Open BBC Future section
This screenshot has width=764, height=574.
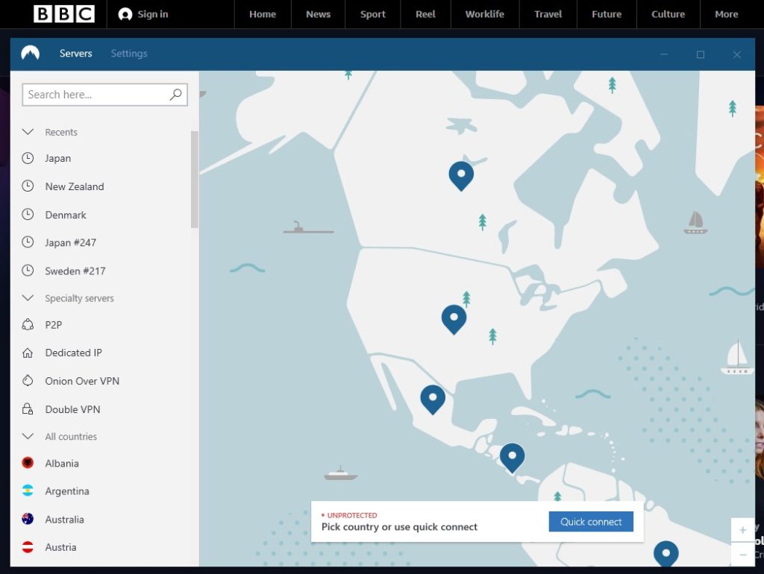click(x=607, y=14)
